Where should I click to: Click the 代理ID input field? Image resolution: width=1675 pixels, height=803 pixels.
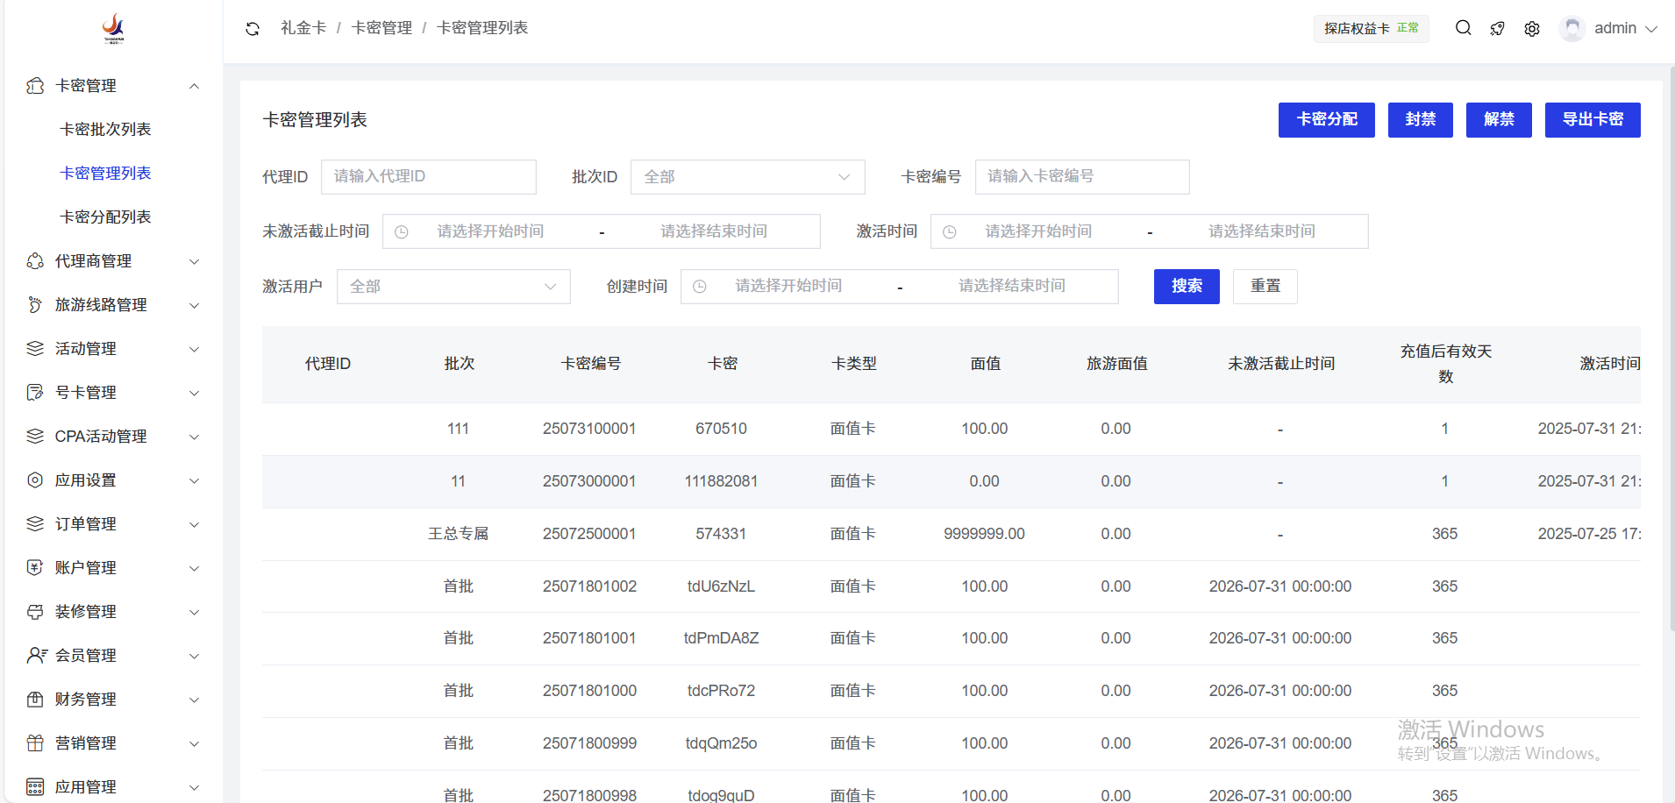[x=428, y=177]
